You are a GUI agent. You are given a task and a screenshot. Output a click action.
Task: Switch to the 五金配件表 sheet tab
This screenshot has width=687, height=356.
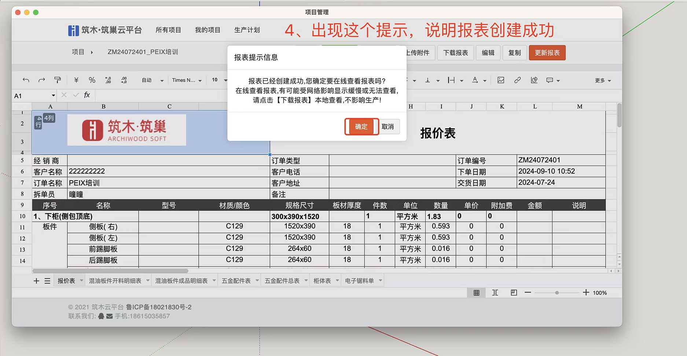(x=236, y=280)
